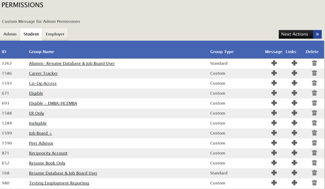Open Alumni– Resume Database & Job Board User link
Viewport: 325px width, 189px height.
pyautogui.click(x=72, y=63)
